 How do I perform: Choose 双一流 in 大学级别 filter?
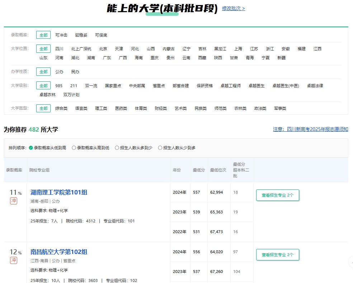tap(91, 86)
